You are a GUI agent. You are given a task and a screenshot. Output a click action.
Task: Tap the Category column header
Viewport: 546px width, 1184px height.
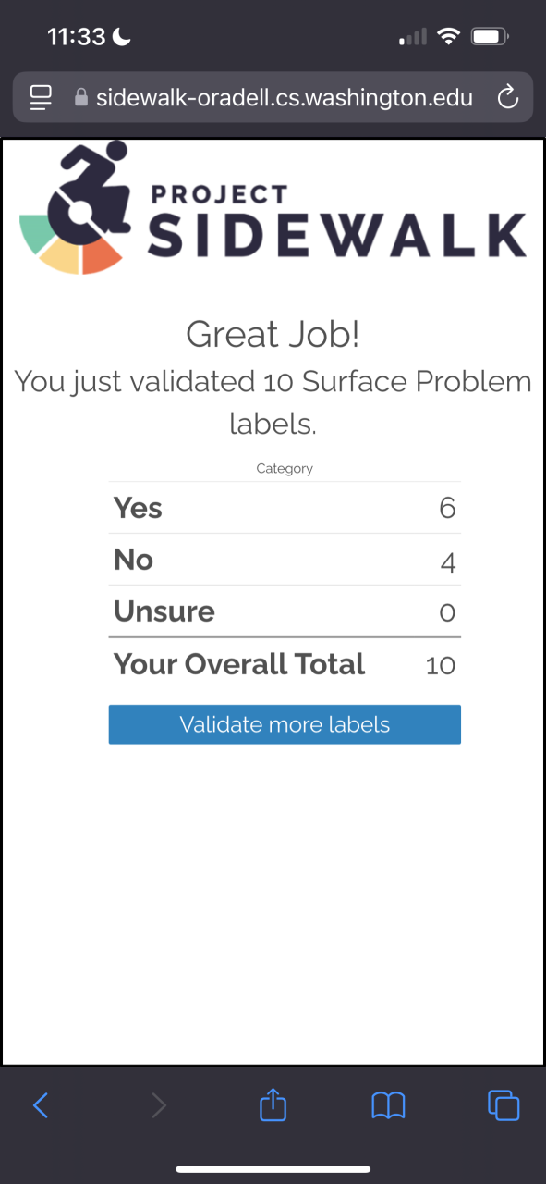click(285, 469)
